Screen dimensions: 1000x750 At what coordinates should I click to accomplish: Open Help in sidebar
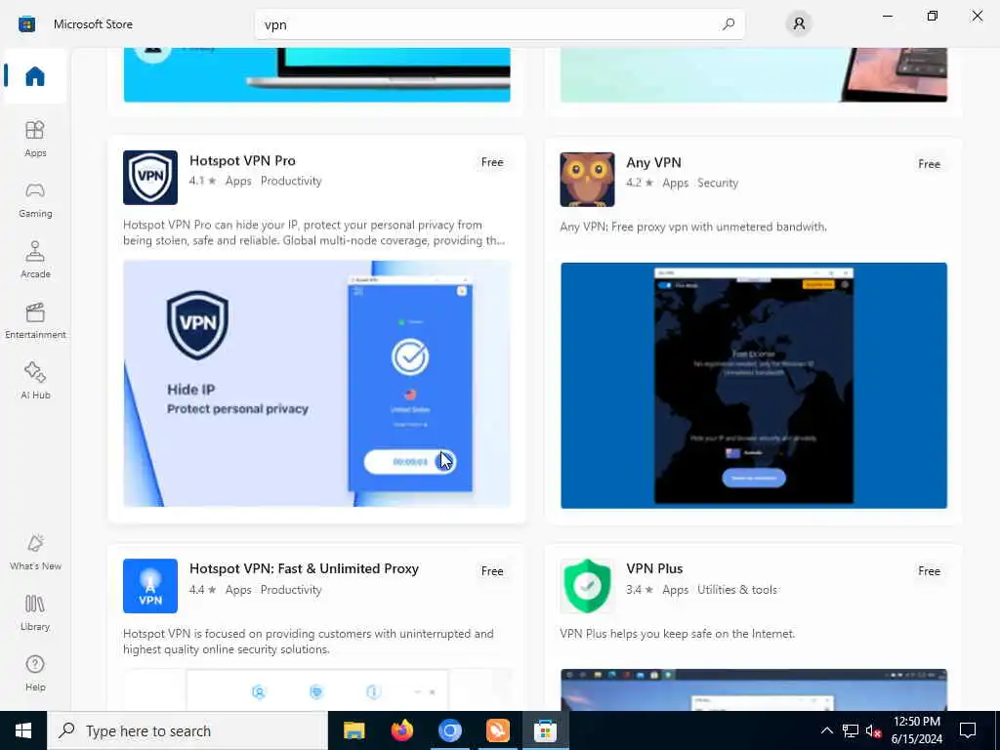point(35,674)
